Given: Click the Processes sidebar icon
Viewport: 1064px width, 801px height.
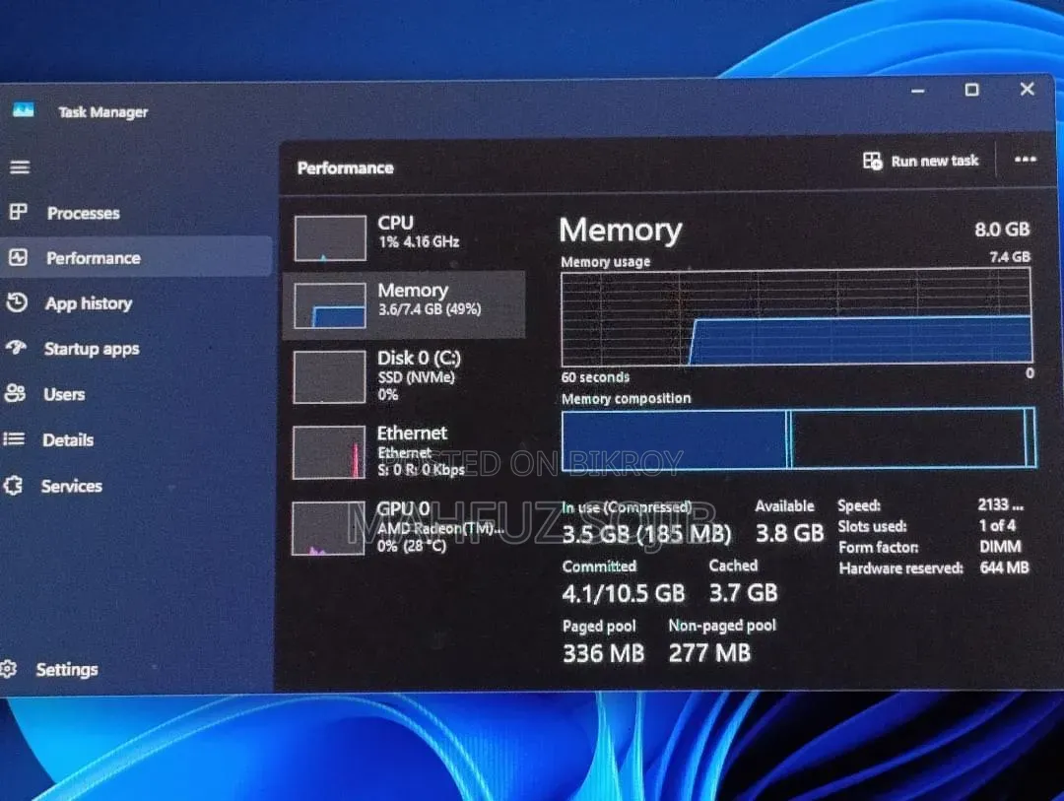Looking at the screenshot, I should pyautogui.click(x=19, y=213).
